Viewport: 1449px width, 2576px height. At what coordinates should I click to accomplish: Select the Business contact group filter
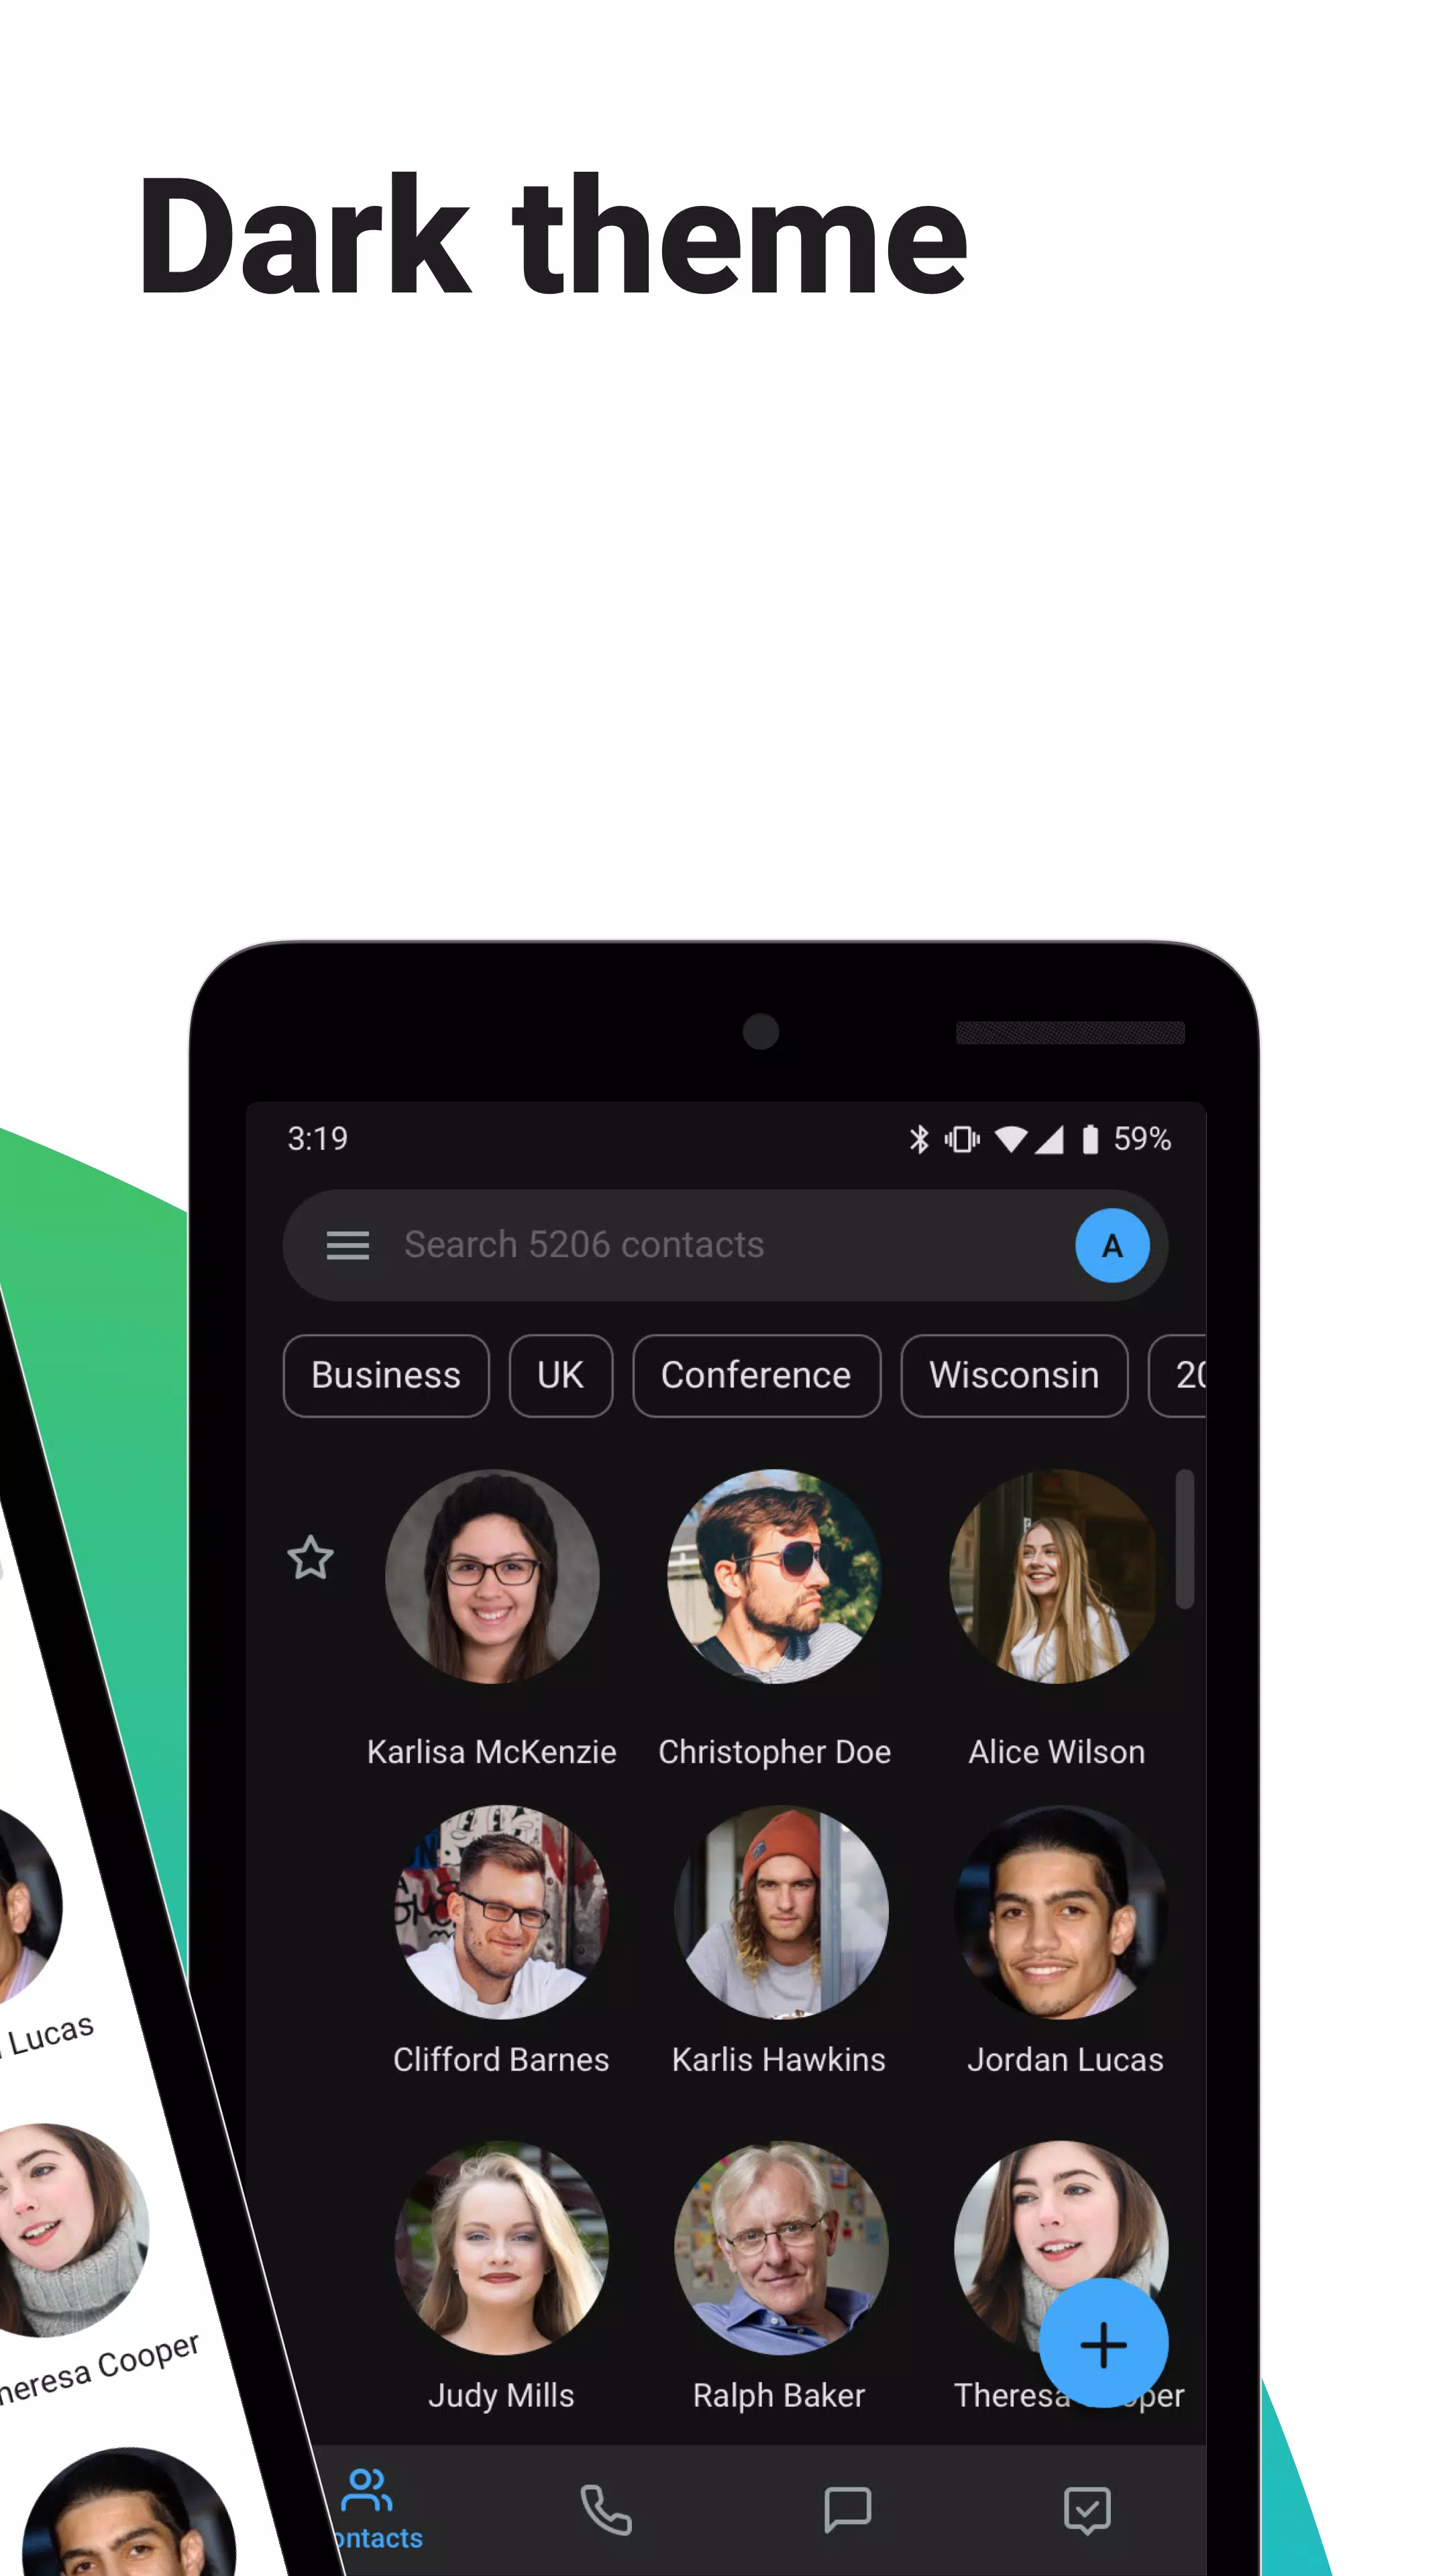386,1375
